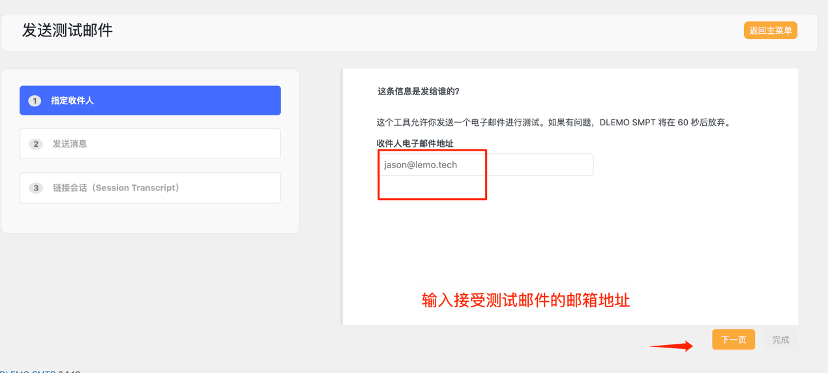
Task: Click the blank space under the step list
Action: point(150,217)
